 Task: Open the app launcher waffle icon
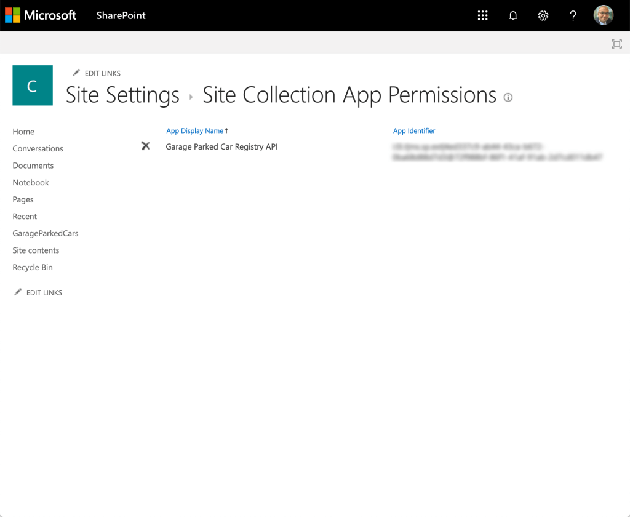(483, 16)
